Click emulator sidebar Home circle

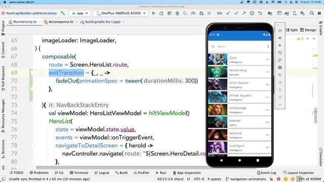[280, 90]
